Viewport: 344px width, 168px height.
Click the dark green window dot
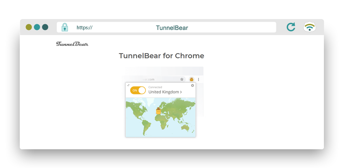(x=45, y=27)
